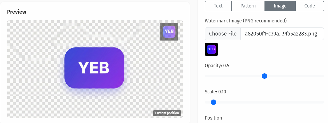Click the far right end of Opacity track
This screenshot has width=328, height=123.
pyautogui.click(x=322, y=76)
